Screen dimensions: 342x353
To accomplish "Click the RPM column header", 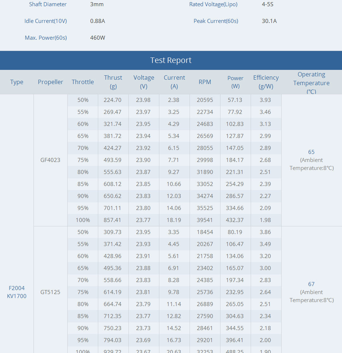I will 205,82.
